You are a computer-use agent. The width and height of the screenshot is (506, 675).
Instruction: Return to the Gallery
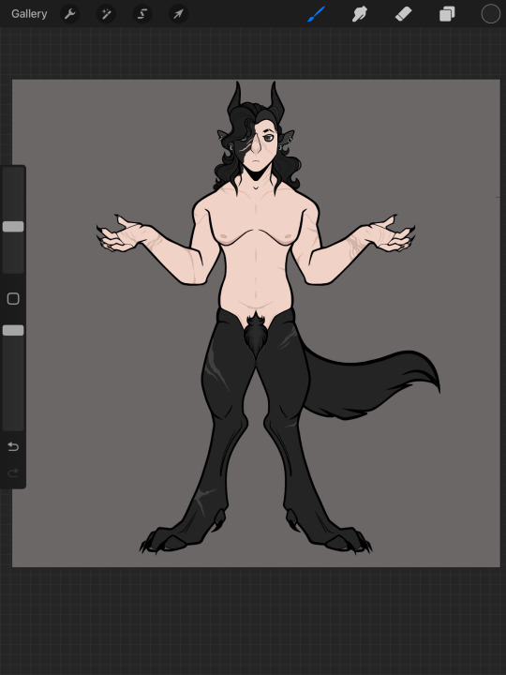pos(29,14)
